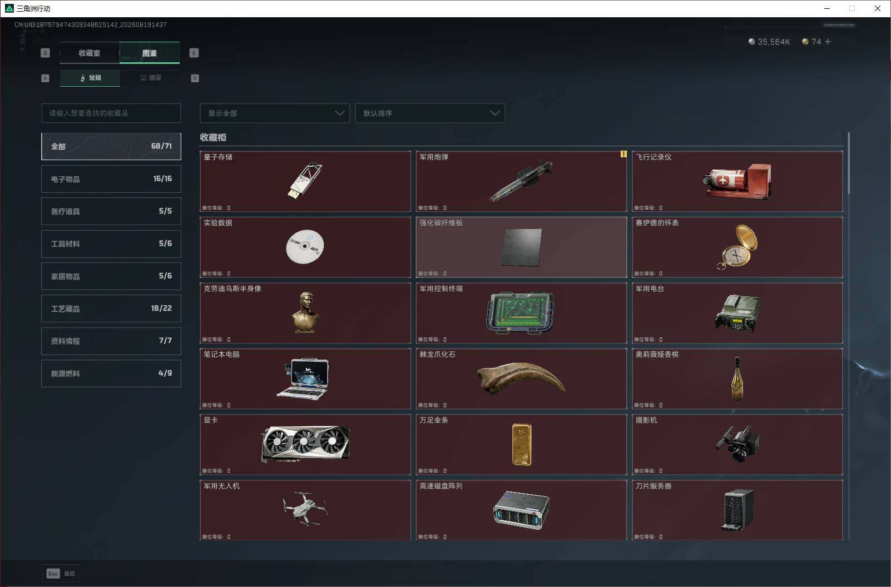
Task: Click the D key hint icon
Action: [195, 78]
